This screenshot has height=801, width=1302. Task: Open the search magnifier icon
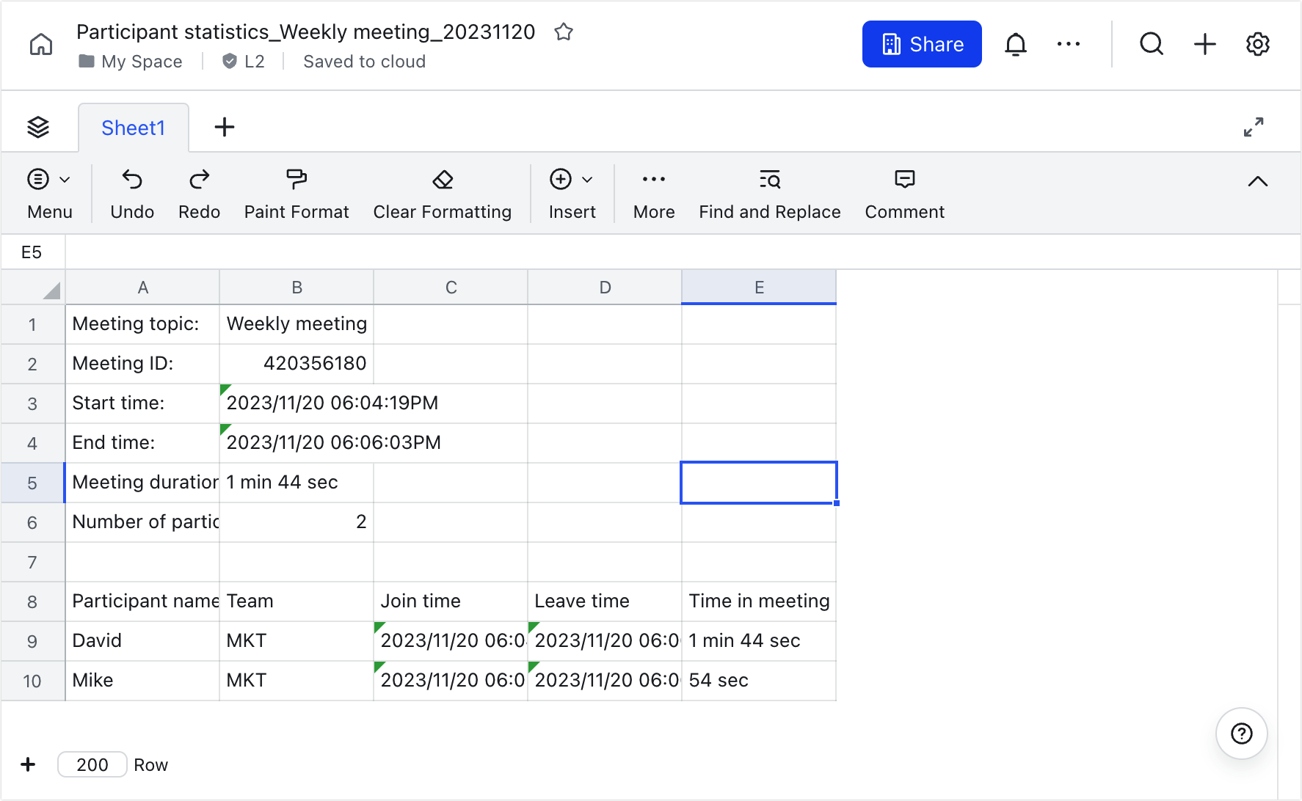pos(1151,44)
